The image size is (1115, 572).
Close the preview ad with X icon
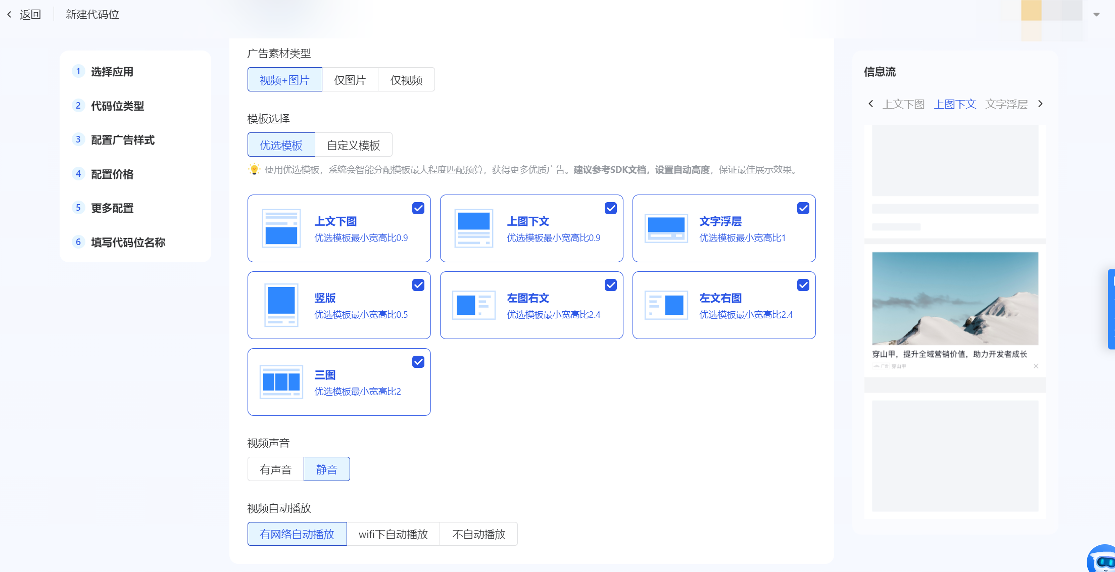pyautogui.click(x=1036, y=366)
